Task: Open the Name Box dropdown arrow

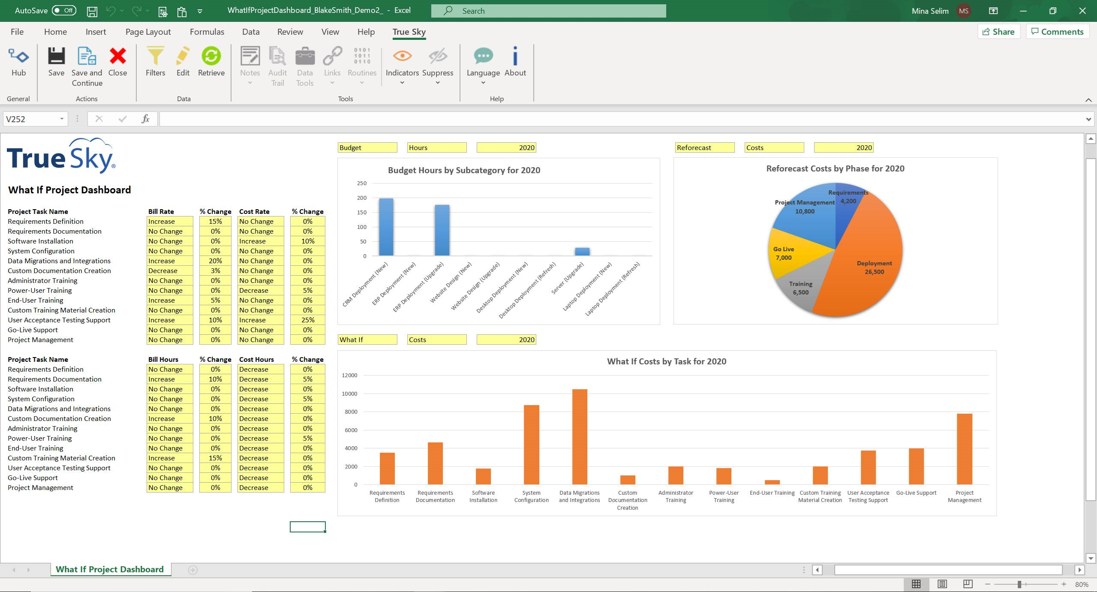Action: pyautogui.click(x=62, y=119)
